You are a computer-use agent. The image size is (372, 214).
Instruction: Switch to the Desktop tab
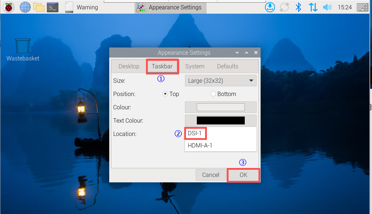click(x=129, y=66)
